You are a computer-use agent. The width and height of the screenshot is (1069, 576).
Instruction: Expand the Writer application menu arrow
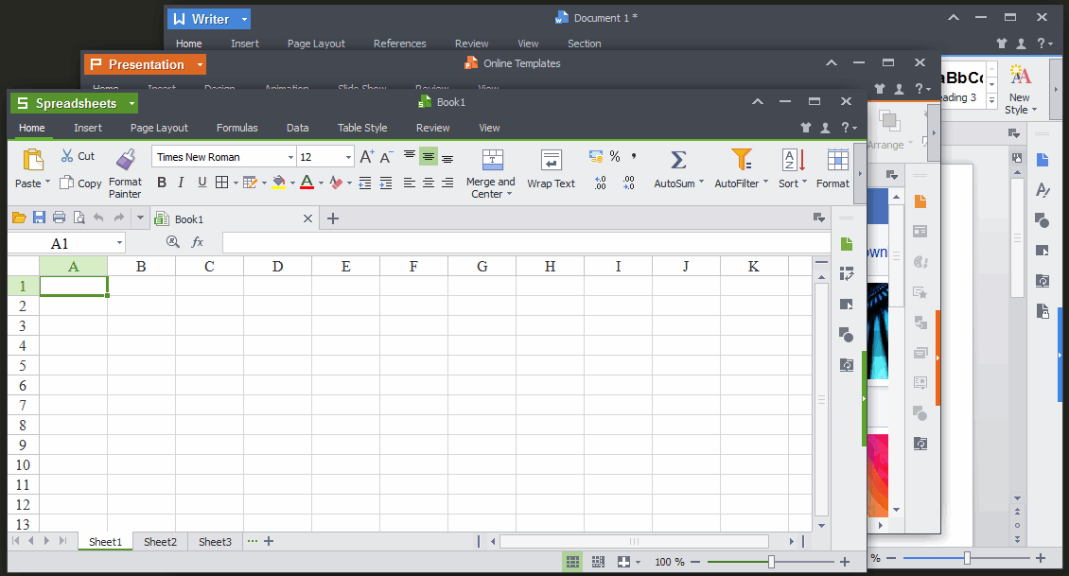point(244,19)
